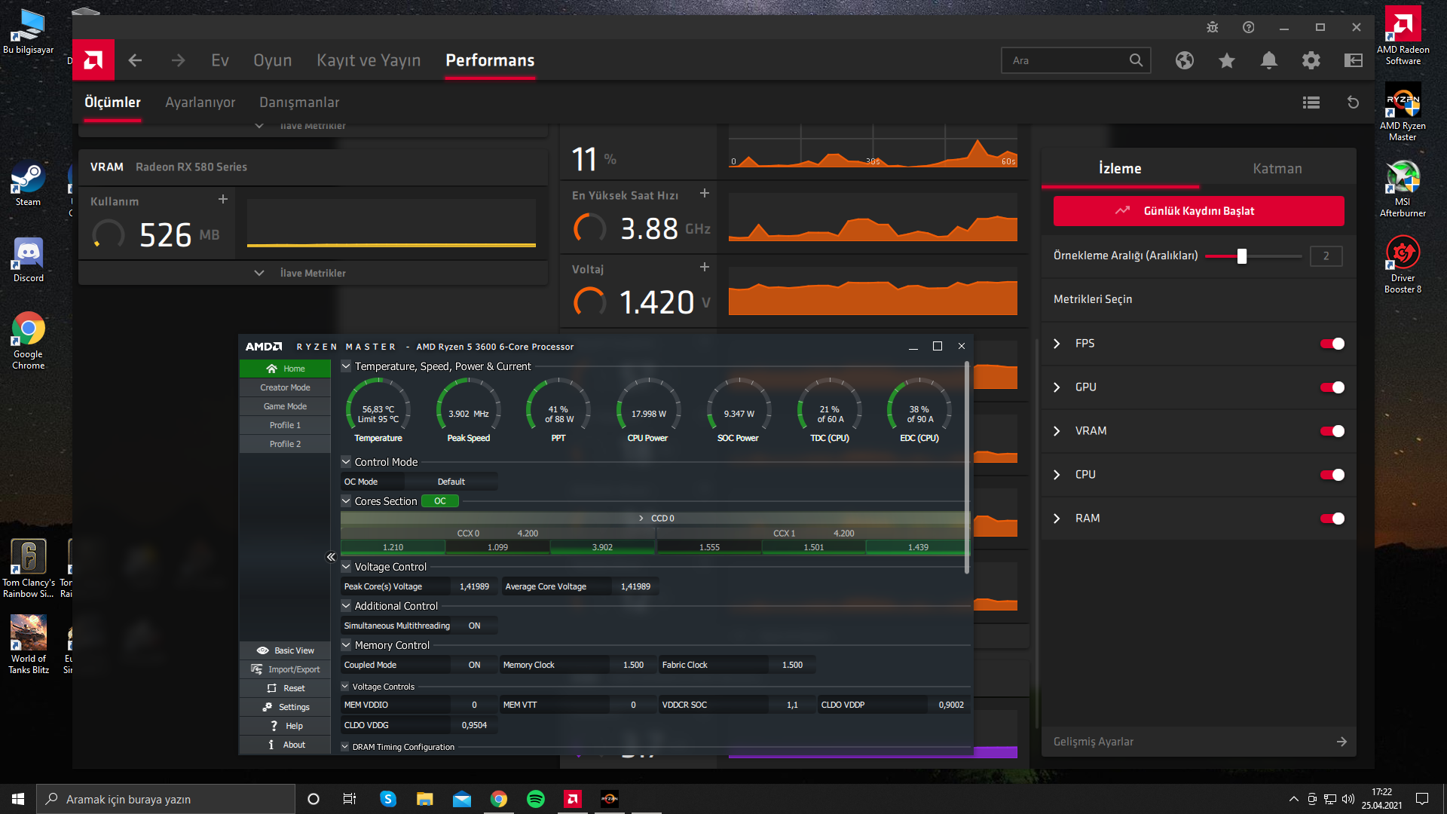Expand the GPU metrics row
Image resolution: width=1447 pixels, height=814 pixels.
click(1057, 387)
